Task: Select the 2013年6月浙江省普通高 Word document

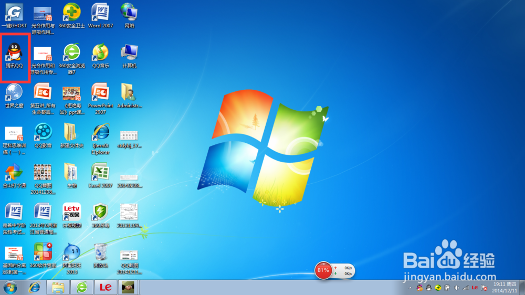Action: click(43, 219)
